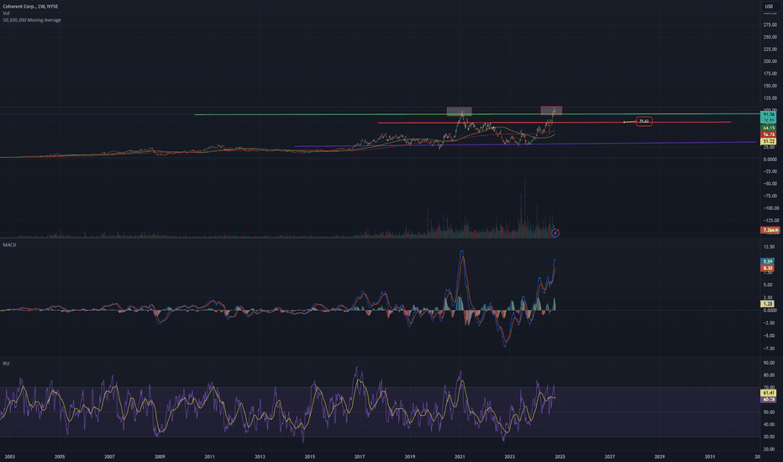Click the 2017 label on time axis
783x462 pixels.
point(360,456)
